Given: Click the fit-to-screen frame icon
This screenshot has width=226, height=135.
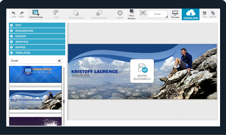Looking at the screenshot, I should point(143,13).
